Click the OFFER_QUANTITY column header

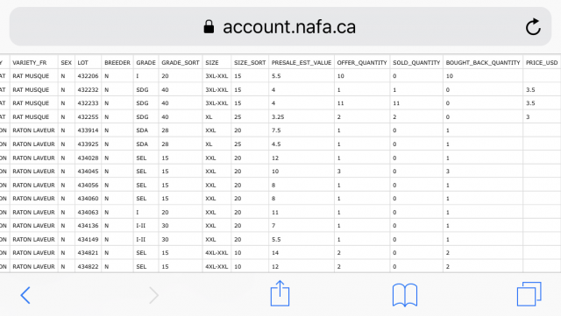point(362,62)
